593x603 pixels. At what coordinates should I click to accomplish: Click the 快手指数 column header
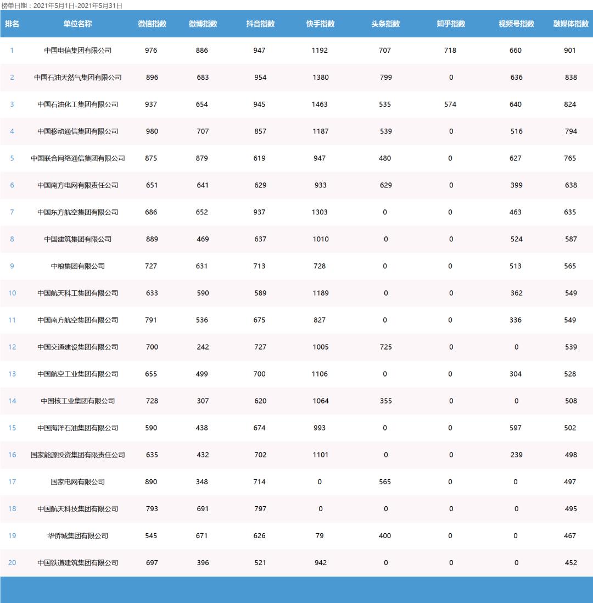[320, 24]
